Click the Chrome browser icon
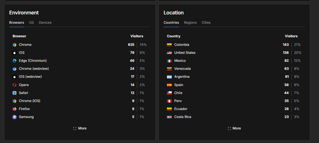Screen dimensions: 319x143 [x=14, y=45]
